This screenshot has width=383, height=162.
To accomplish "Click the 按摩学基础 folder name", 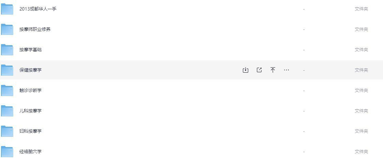I will click(x=31, y=50).
